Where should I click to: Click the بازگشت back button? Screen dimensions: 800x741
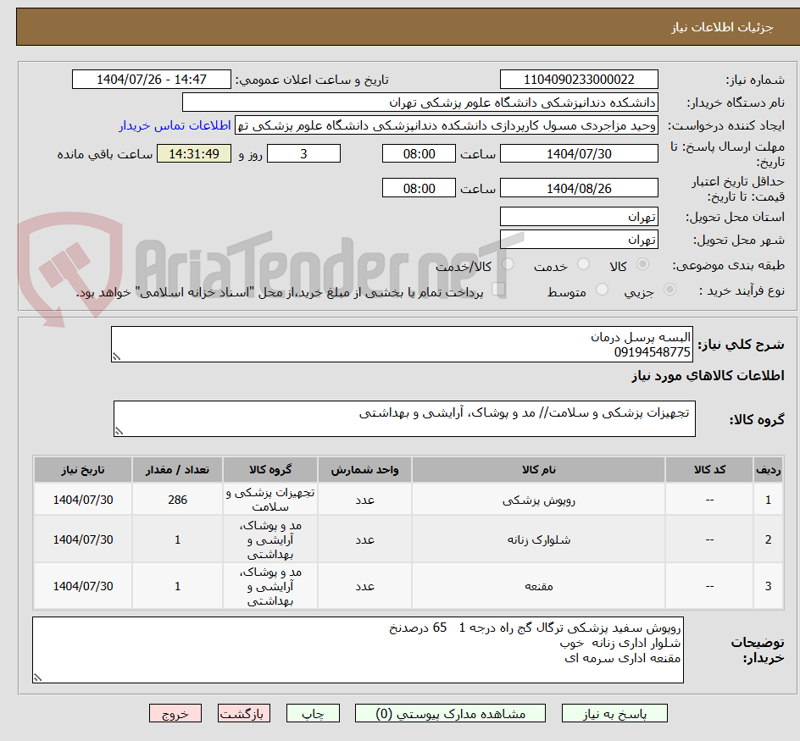coord(243,713)
